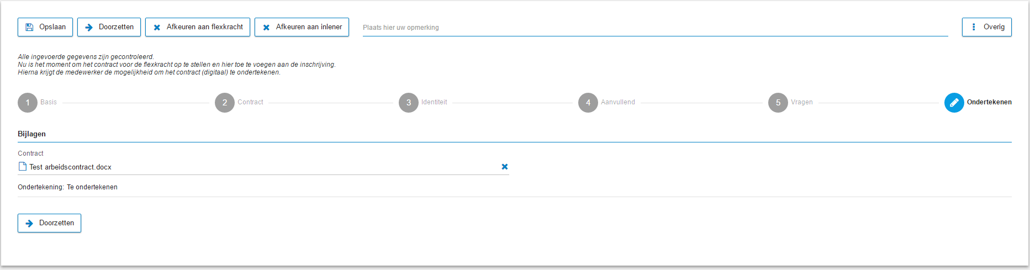
Task: Click Afkeuren aan inlener button
Action: coord(302,27)
